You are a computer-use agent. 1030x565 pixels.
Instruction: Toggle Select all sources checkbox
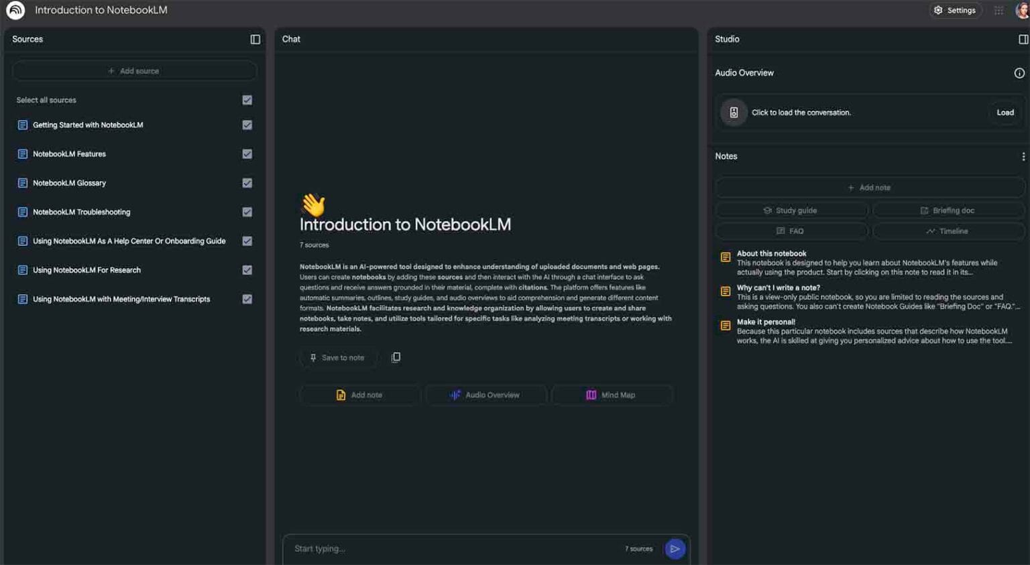tap(247, 100)
